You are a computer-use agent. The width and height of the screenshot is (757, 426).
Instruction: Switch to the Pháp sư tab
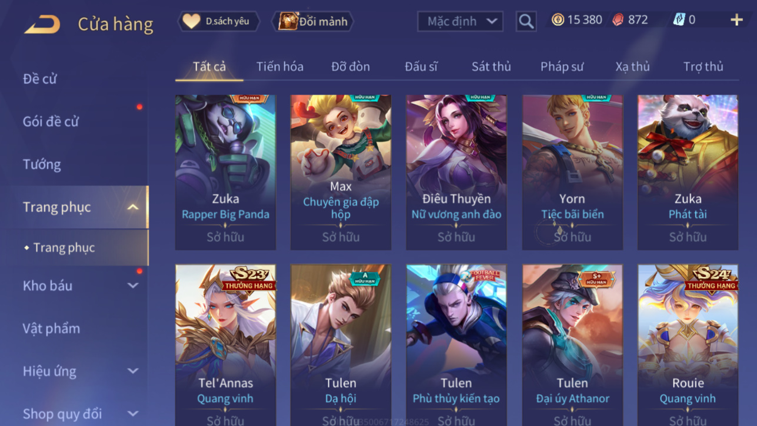click(x=562, y=66)
